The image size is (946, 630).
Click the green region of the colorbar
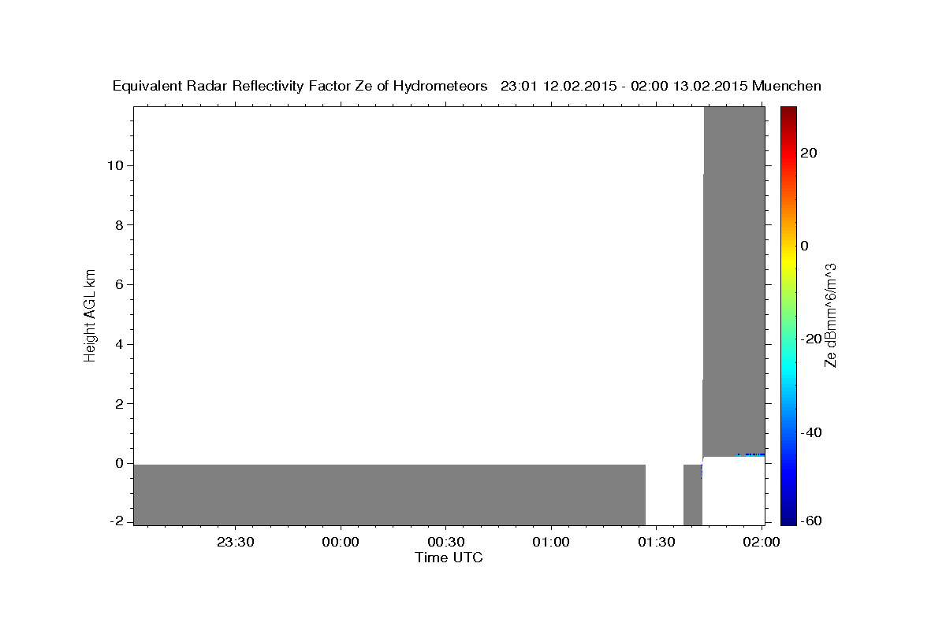pos(788,315)
